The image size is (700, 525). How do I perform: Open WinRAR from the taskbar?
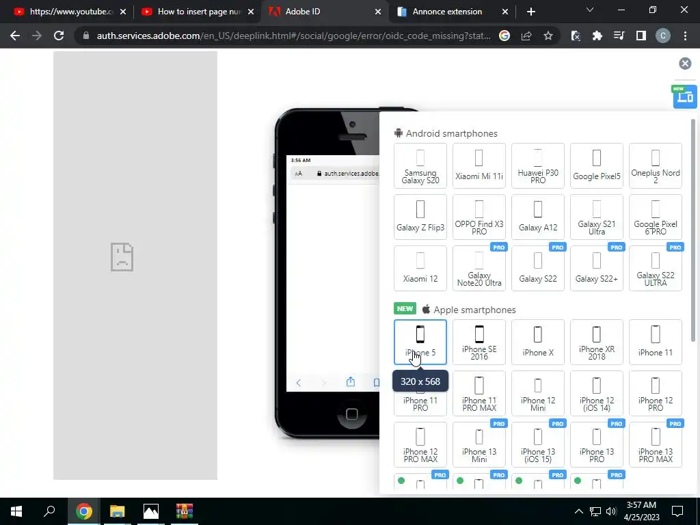pos(185,511)
